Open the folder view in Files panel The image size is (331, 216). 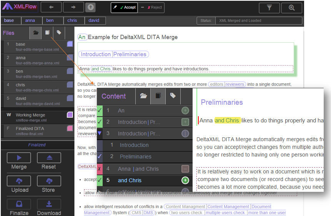[x=35, y=33]
